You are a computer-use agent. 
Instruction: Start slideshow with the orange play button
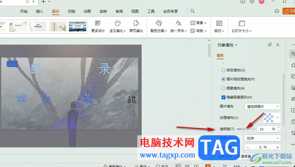(x=208, y=166)
